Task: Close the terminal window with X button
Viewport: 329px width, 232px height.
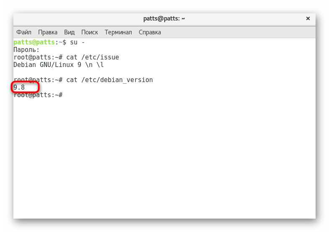Action: [308, 18]
